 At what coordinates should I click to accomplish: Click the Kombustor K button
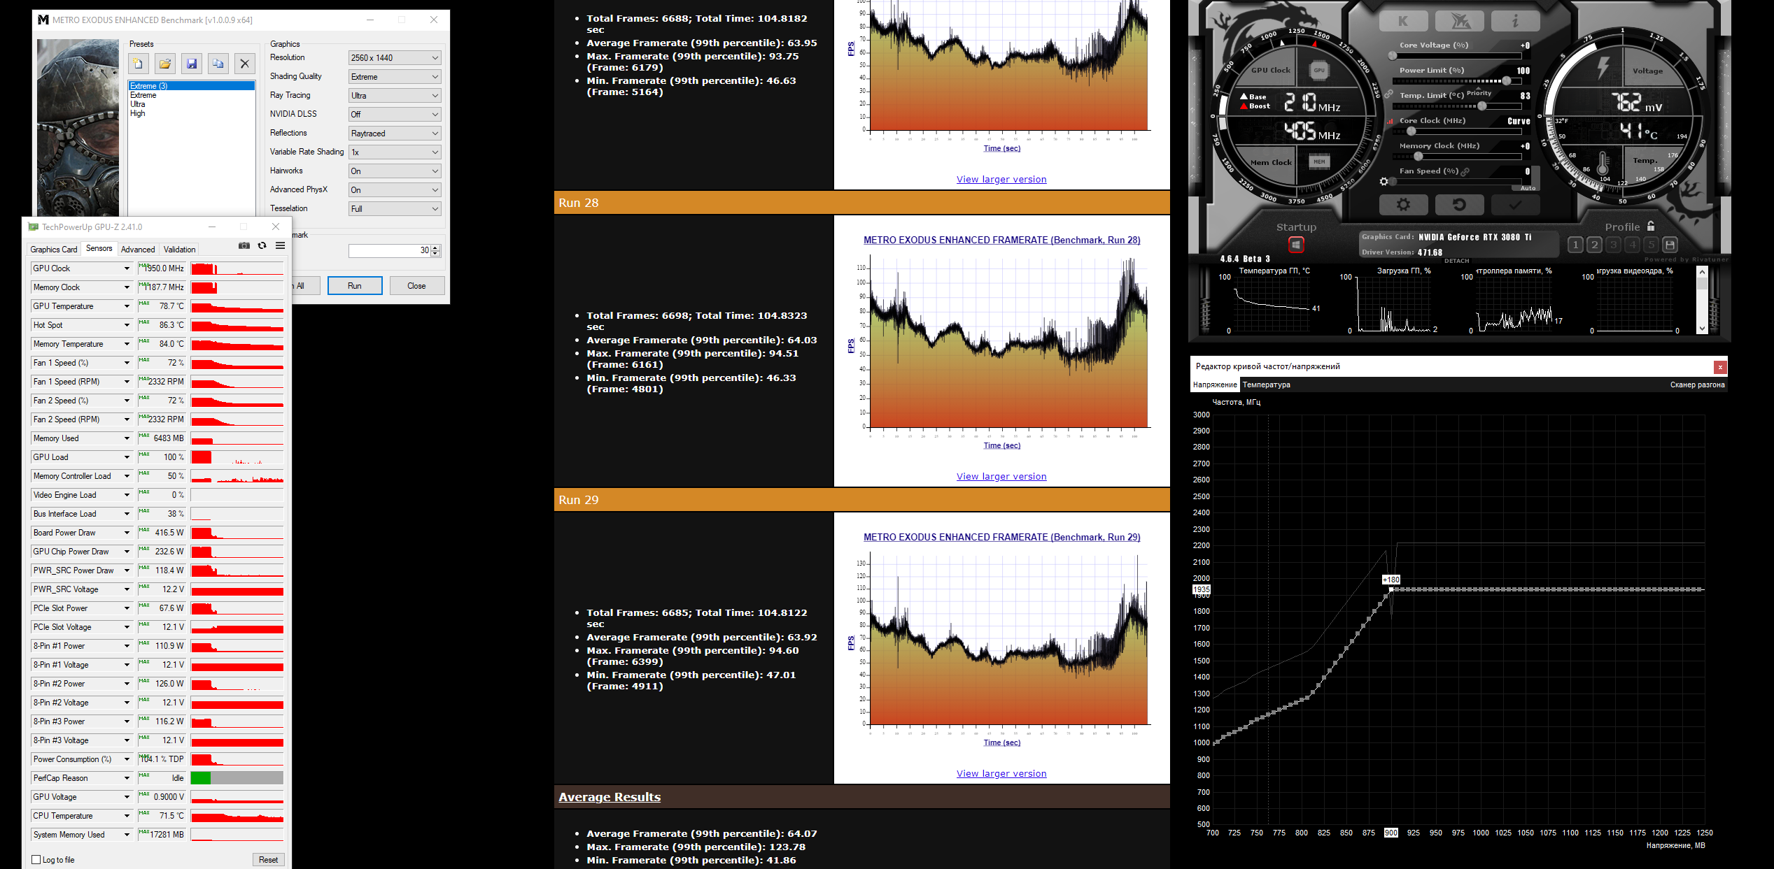[x=1402, y=21]
